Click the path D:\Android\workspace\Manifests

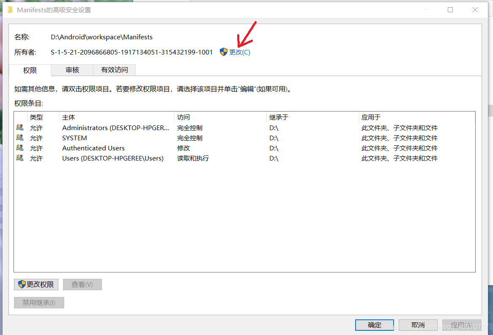101,37
